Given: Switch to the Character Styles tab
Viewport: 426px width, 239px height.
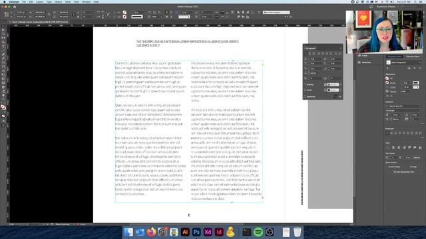Looking at the screenshot, I should pos(413,56).
